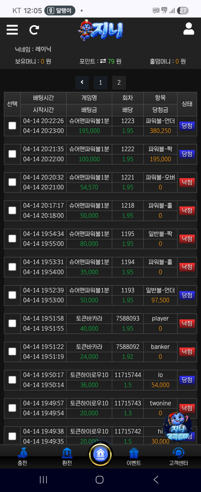Image resolution: width=201 pixels, height=492 pixels.
Task: Tap the 일반볼-짝 item cell
Action: coord(160,234)
